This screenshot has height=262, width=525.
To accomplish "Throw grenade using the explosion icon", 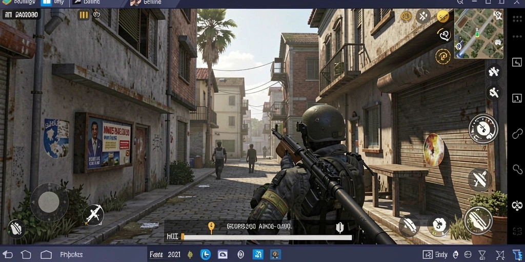I will click(434, 150).
